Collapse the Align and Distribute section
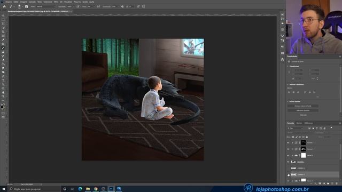Viewport: 342px width, 192px height. point(288,84)
